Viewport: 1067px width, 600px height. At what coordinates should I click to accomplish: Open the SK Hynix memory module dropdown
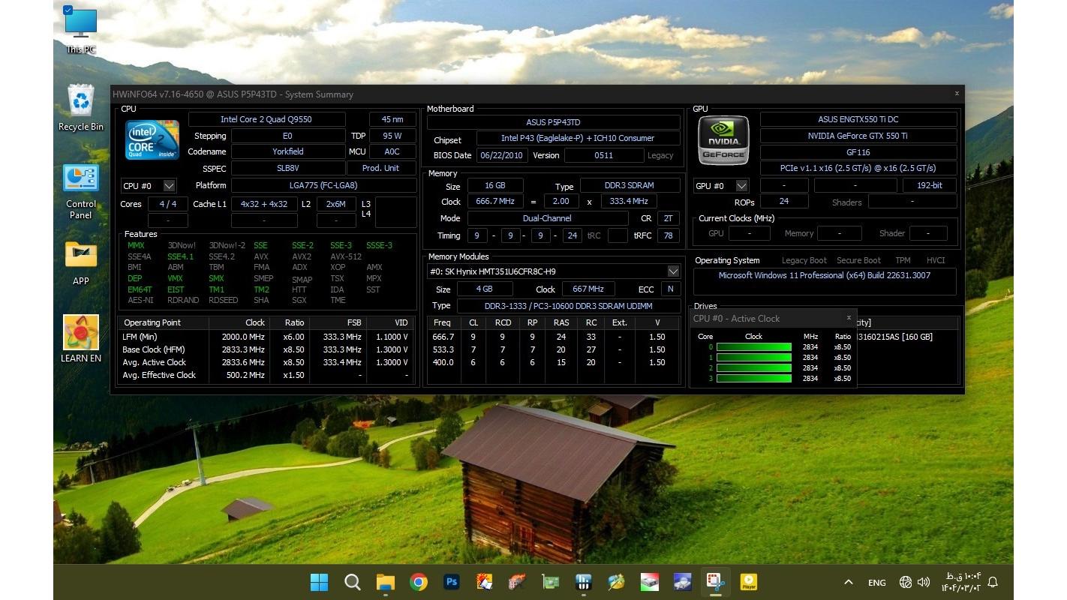[x=673, y=271]
